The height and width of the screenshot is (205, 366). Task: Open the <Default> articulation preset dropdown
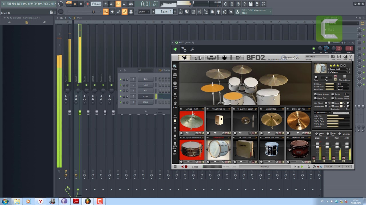[x=339, y=72]
